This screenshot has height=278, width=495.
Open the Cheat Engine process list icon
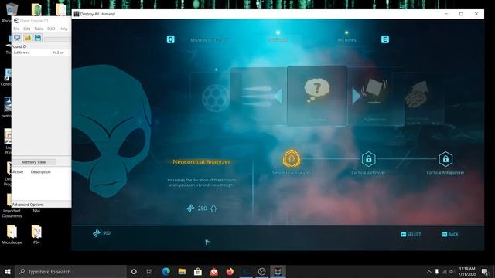[x=17, y=38]
